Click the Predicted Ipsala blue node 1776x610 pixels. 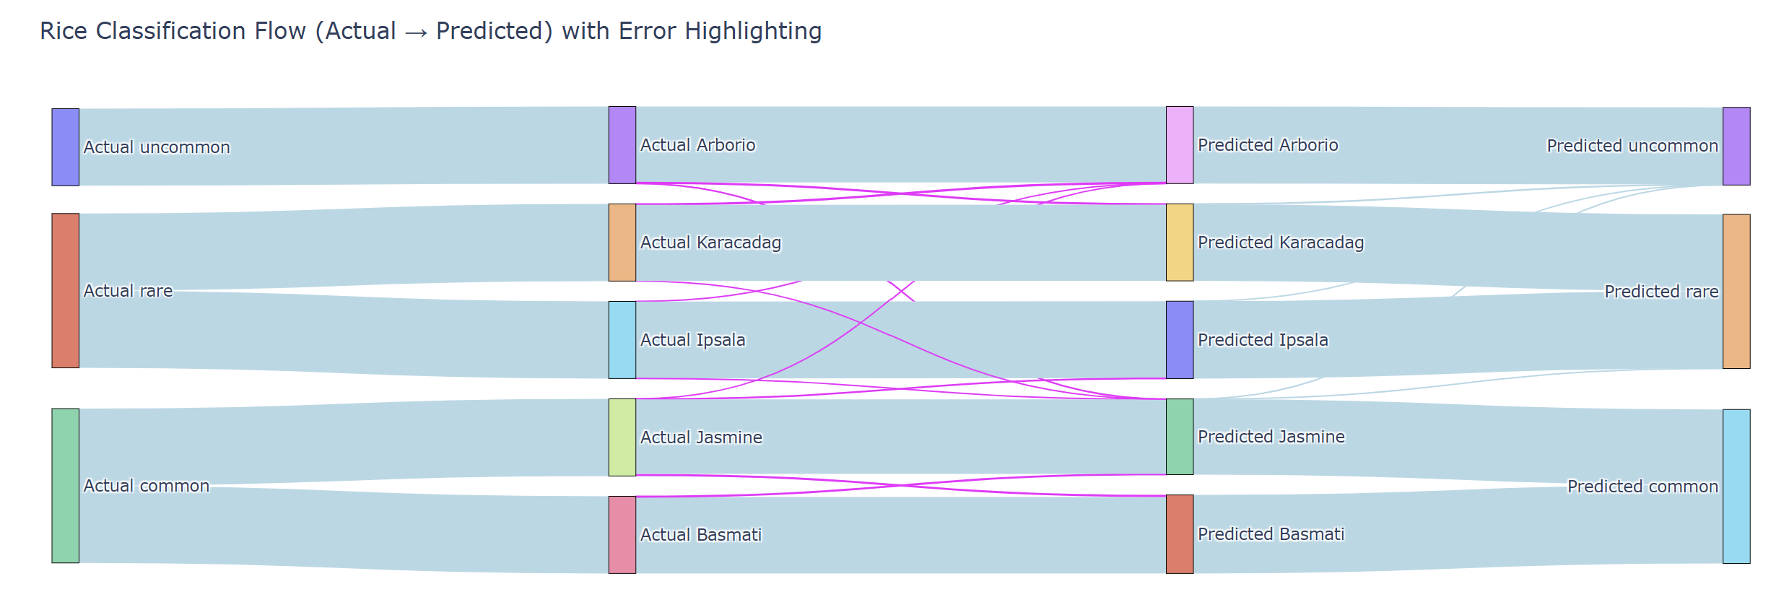1180,340
